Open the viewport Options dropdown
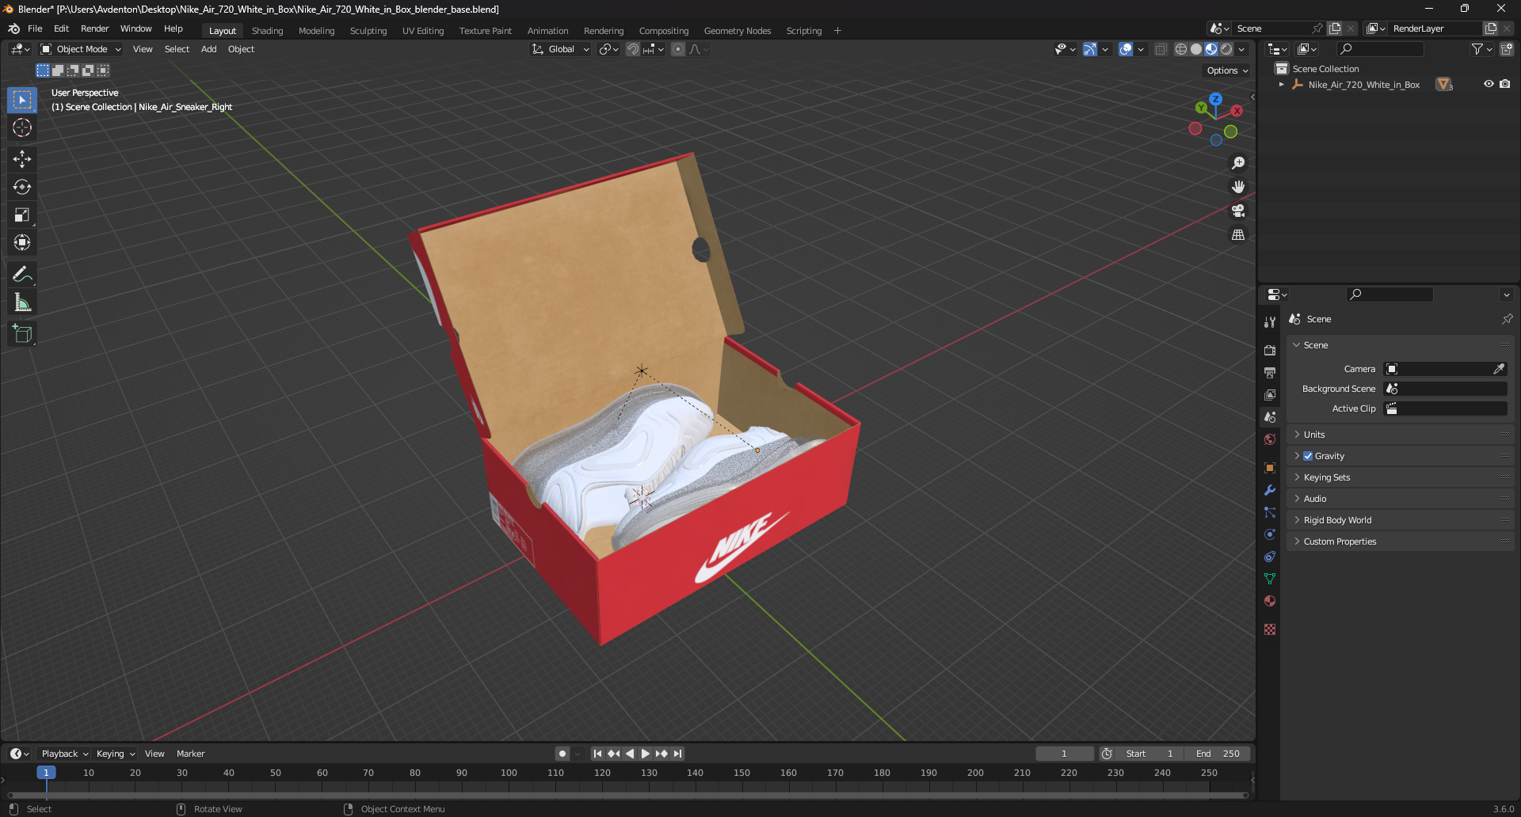This screenshot has width=1521, height=817. 1227,70
